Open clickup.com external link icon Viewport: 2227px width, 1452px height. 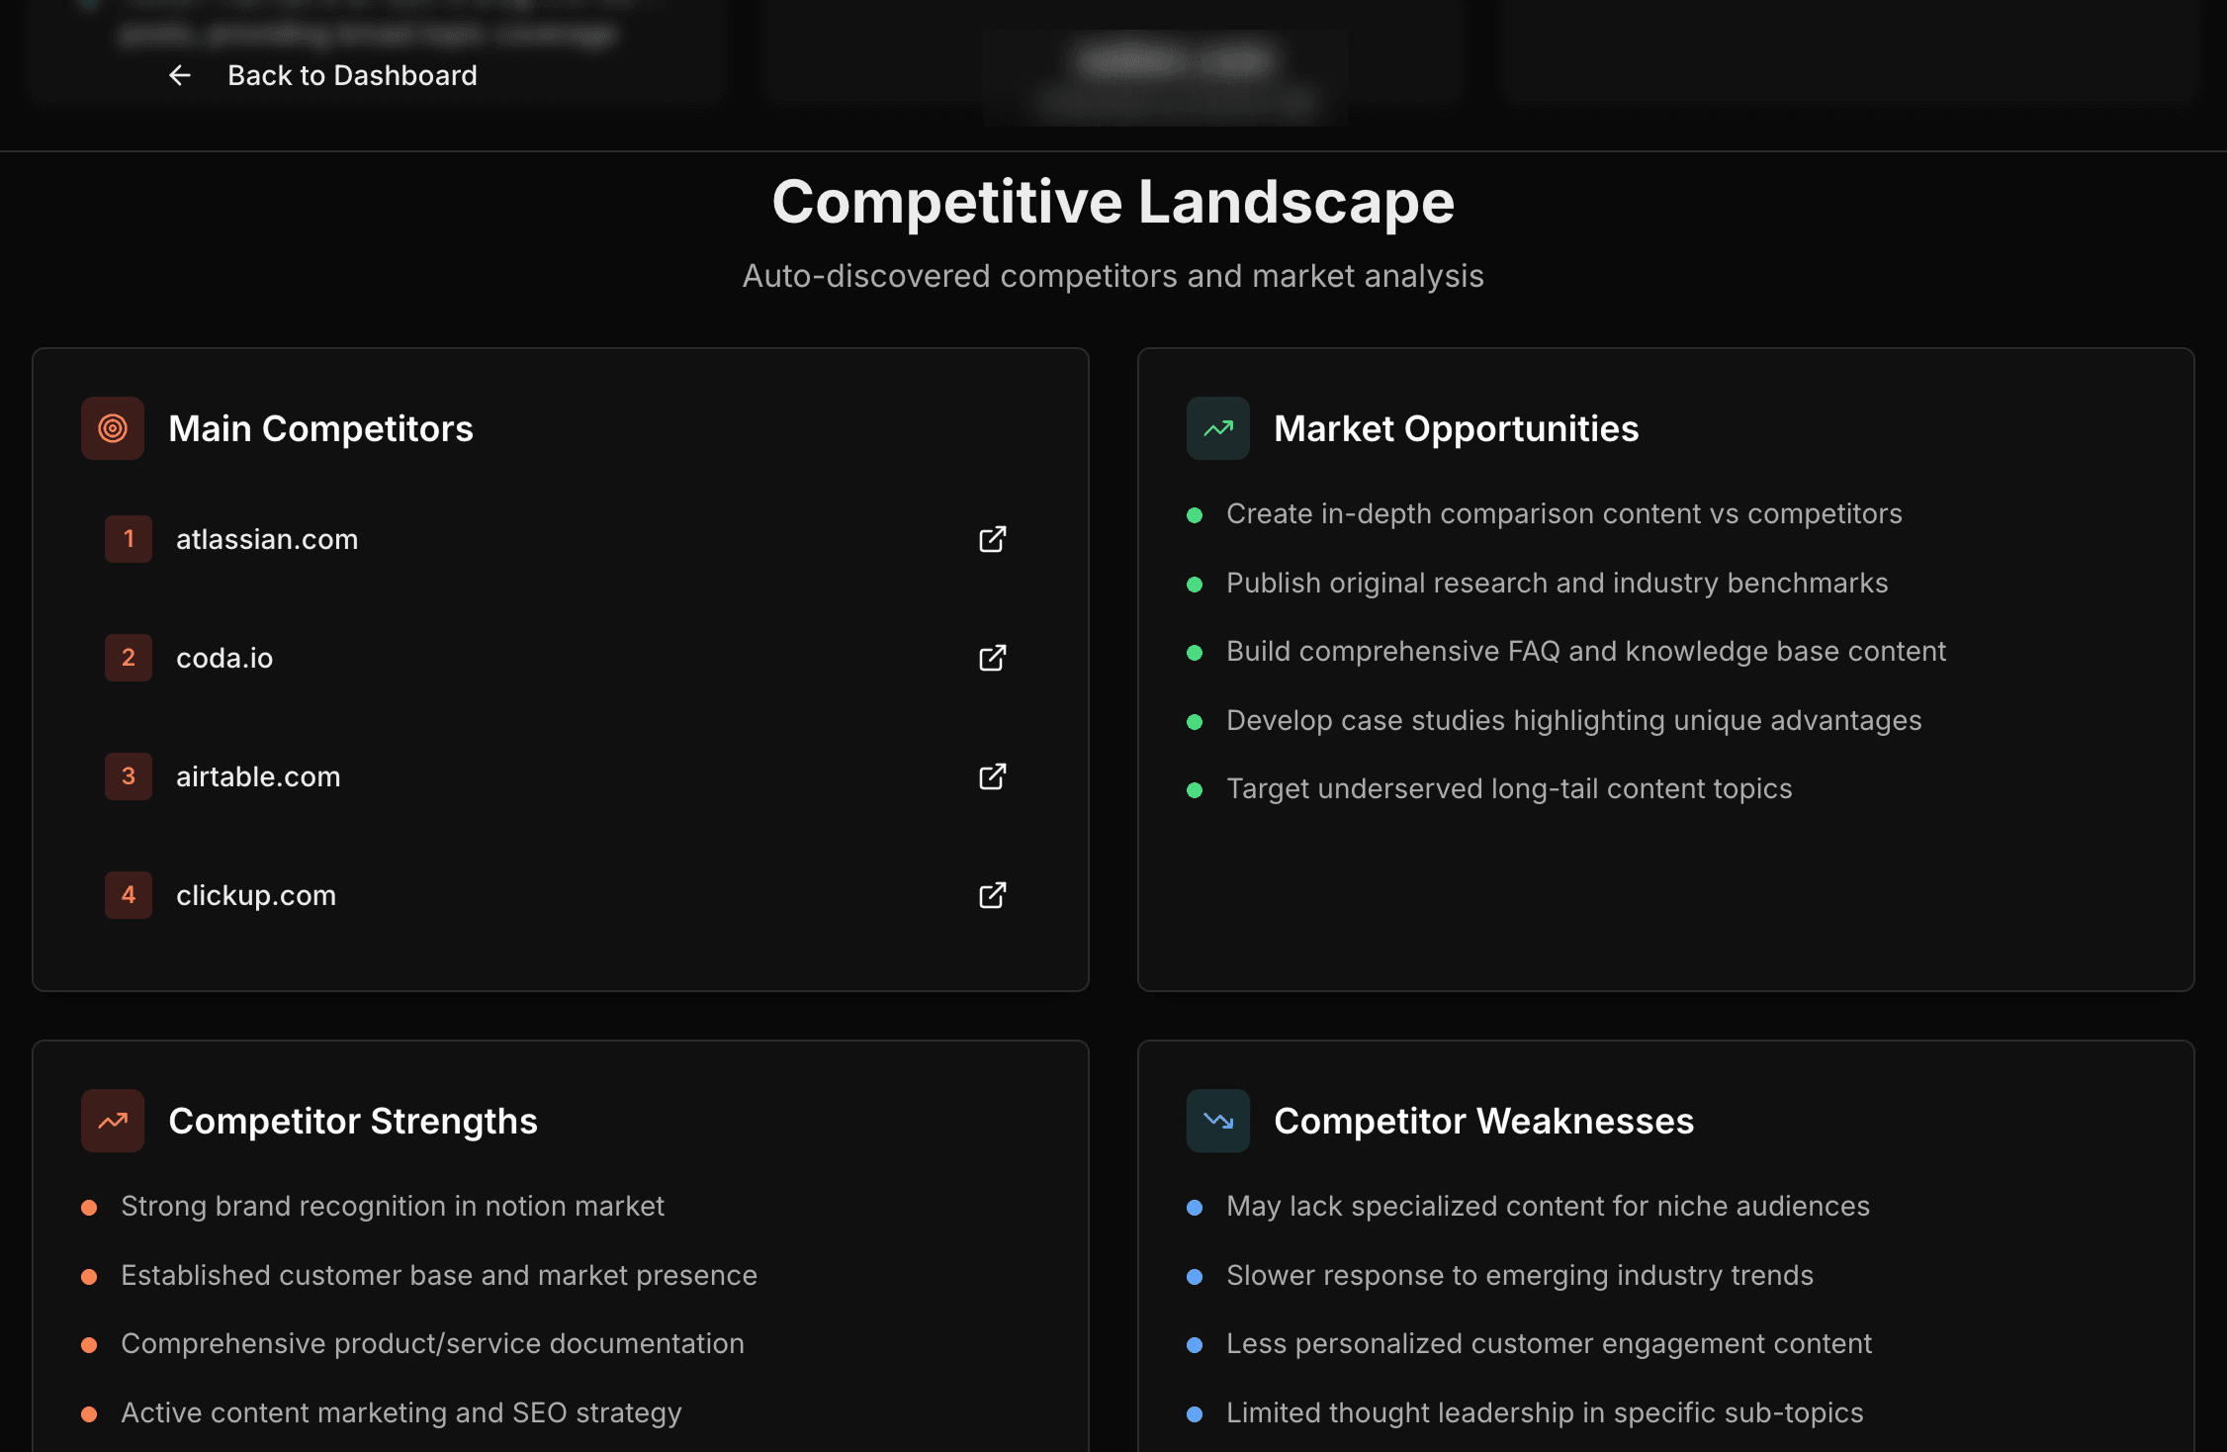click(992, 895)
